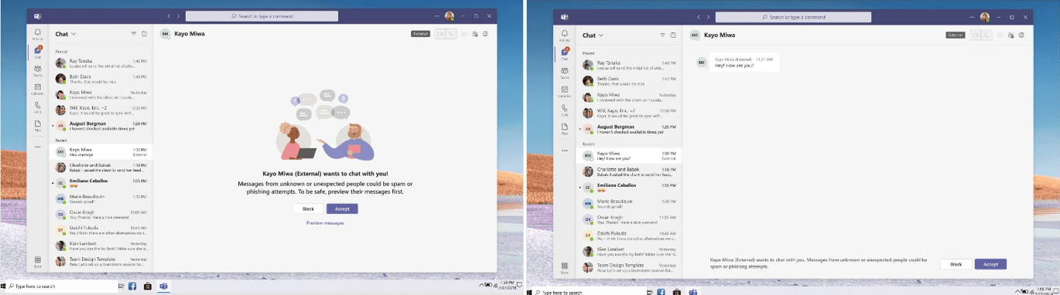This screenshot has width=1060, height=295.
Task: Open Calendar in the left Teams window
Action: pyautogui.click(x=37, y=89)
